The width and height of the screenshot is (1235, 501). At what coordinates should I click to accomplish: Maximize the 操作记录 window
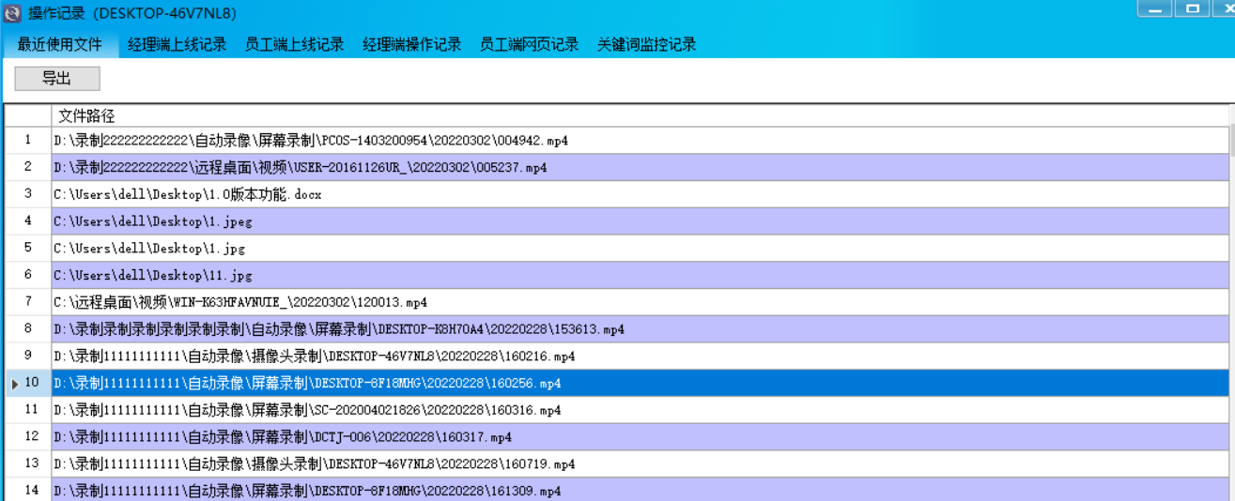click(x=1193, y=9)
